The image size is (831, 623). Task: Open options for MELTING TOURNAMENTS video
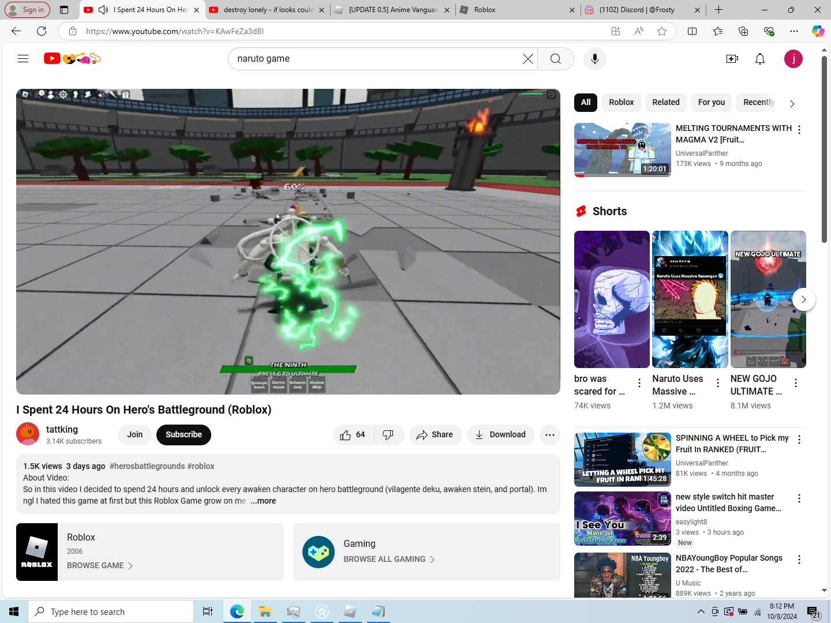[799, 130]
